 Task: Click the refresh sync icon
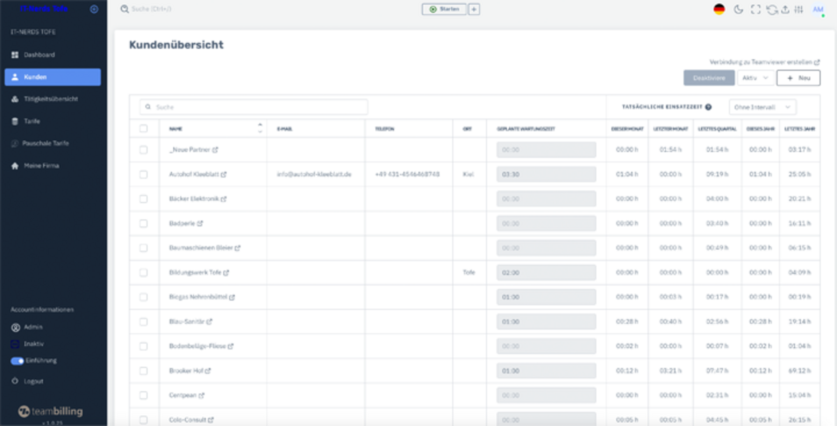(772, 10)
